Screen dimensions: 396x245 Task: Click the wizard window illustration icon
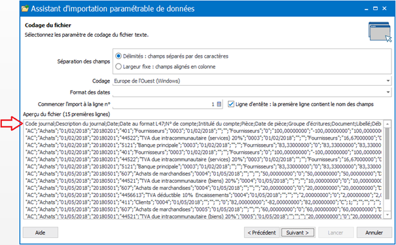tap(380, 32)
